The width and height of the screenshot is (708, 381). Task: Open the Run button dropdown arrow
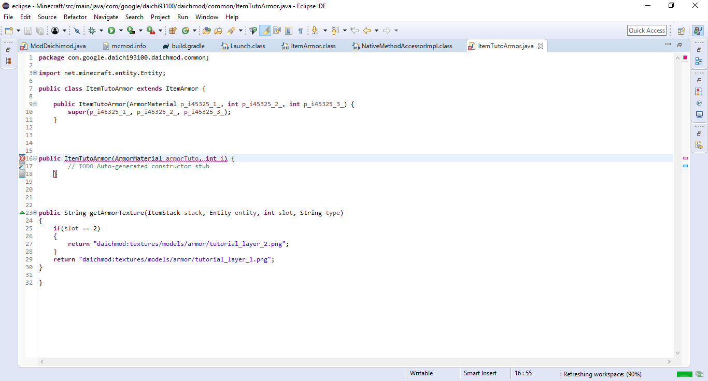[x=120, y=31]
